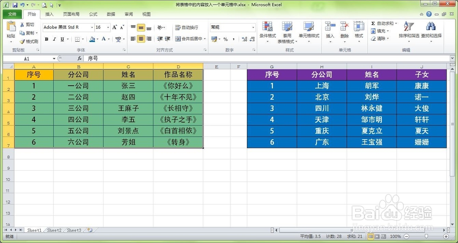Open the font size dropdown

(108, 27)
